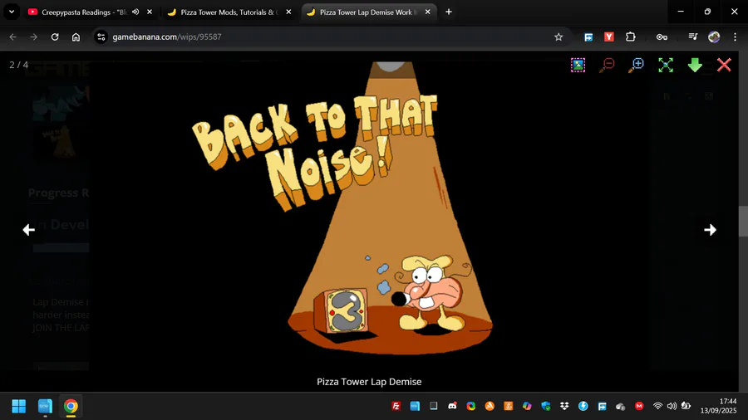Download the image with green arrow
The height and width of the screenshot is (420, 748).
pyautogui.click(x=695, y=65)
